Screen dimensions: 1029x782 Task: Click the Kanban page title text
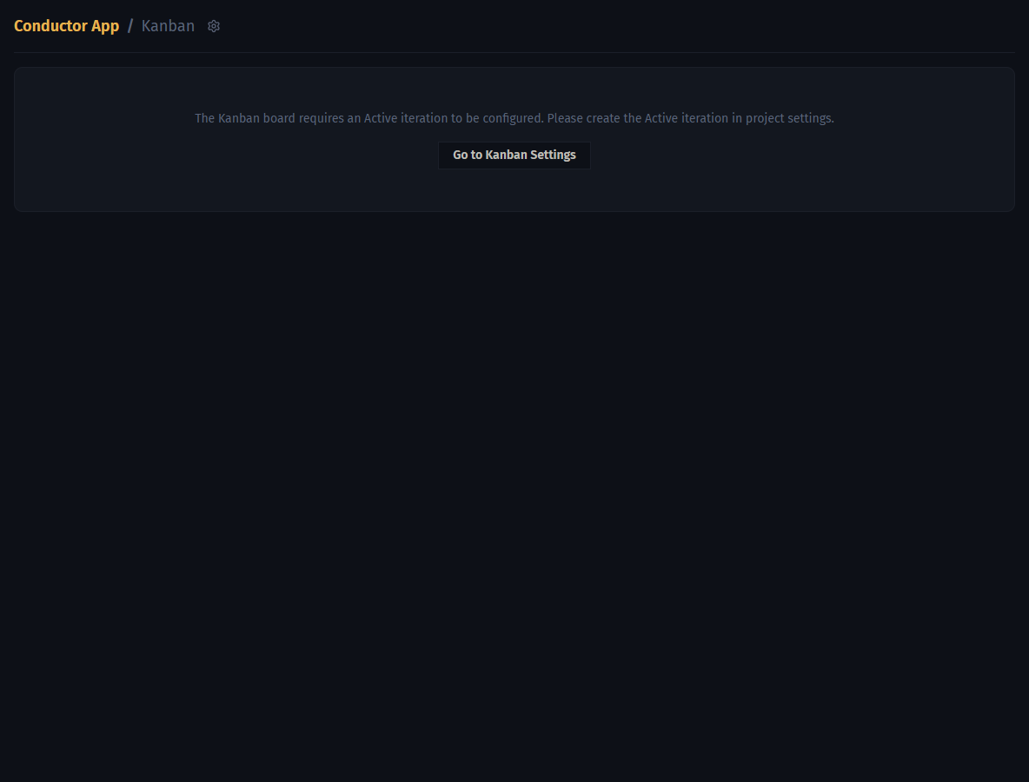[168, 26]
